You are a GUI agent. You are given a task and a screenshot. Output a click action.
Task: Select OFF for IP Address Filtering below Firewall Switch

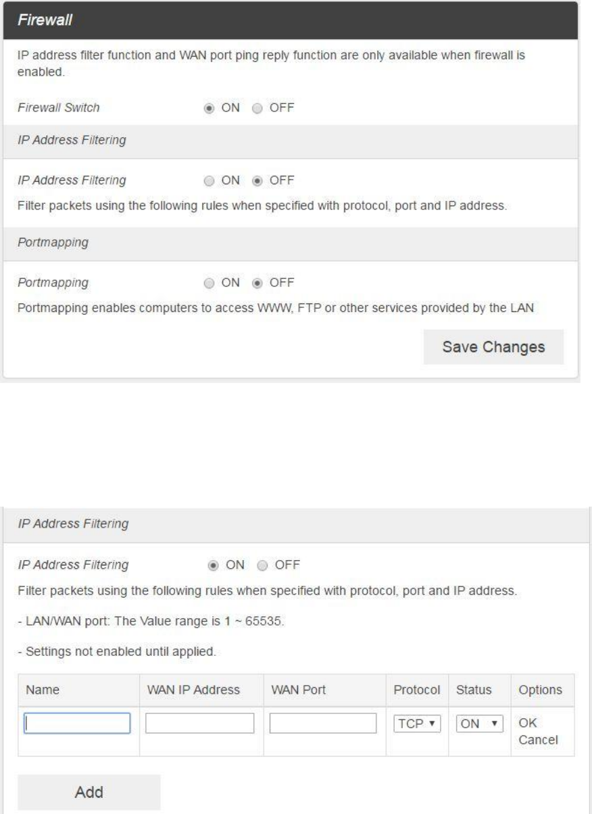point(257,180)
